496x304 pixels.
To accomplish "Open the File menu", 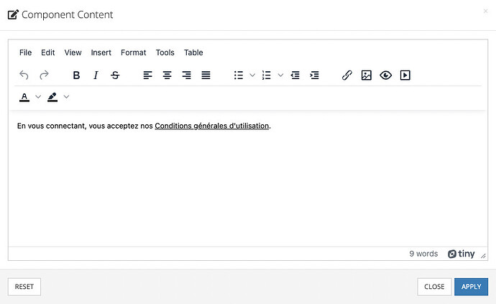I will [26, 52].
